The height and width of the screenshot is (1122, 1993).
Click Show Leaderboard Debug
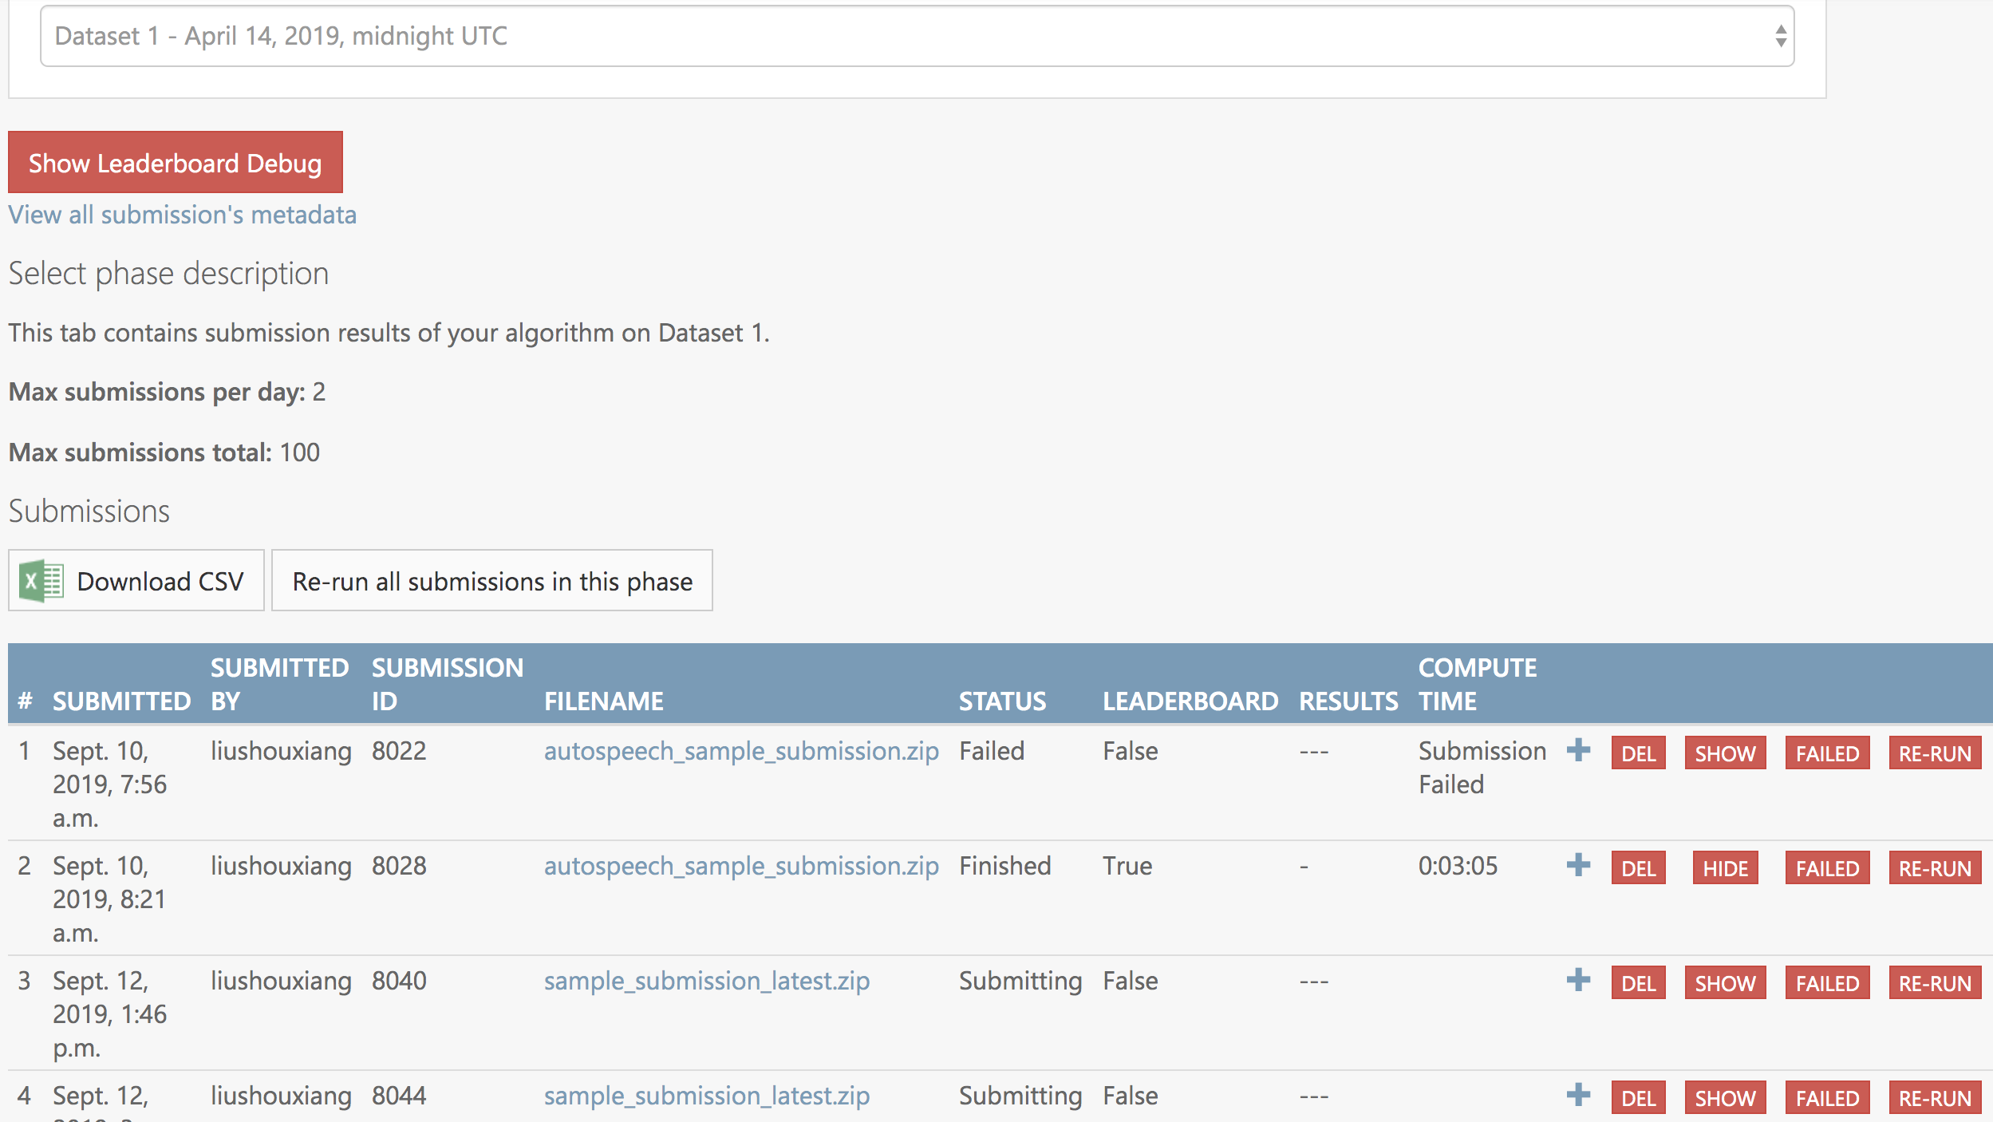click(x=175, y=163)
